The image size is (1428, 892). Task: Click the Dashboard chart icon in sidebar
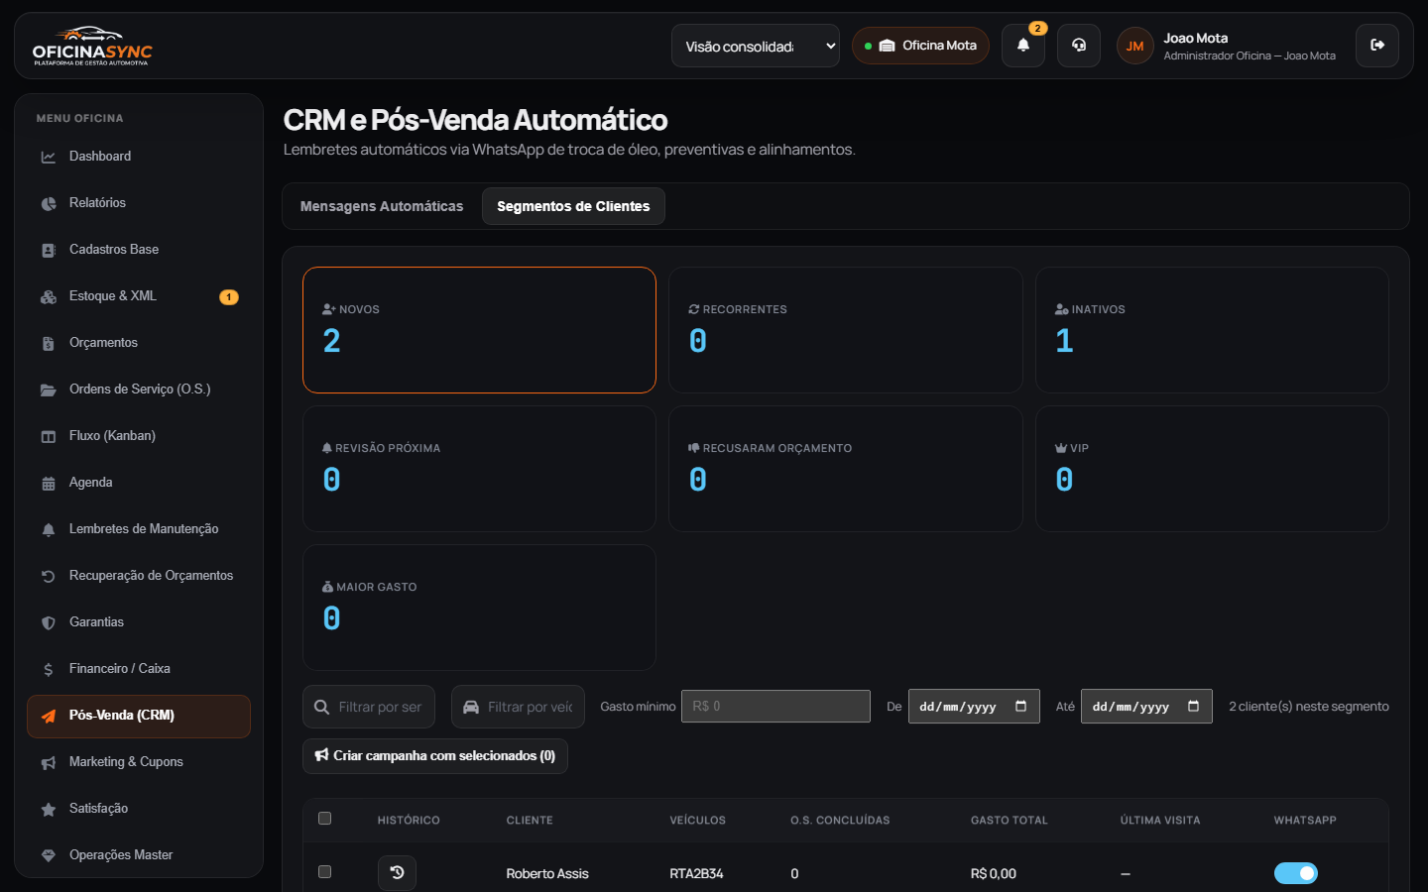pyautogui.click(x=49, y=157)
